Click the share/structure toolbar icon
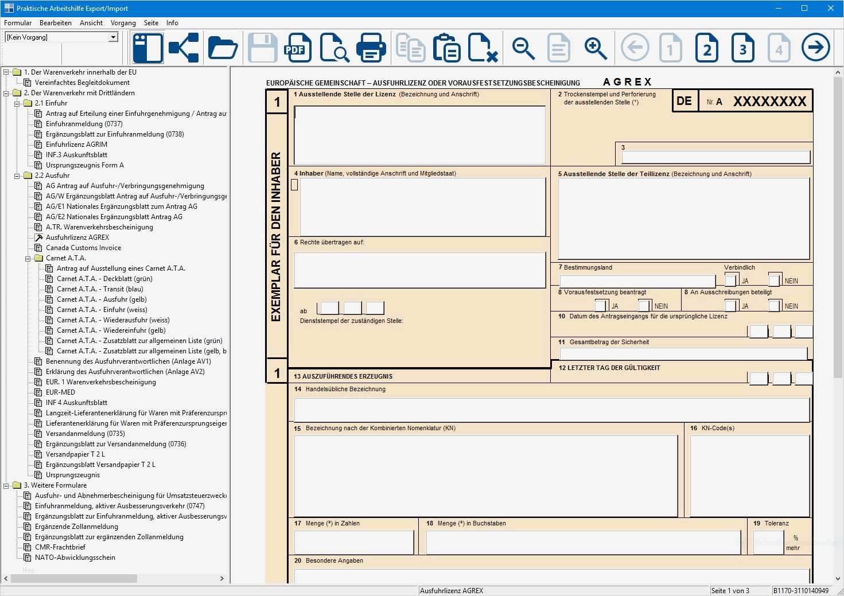The image size is (844, 596). [184, 48]
